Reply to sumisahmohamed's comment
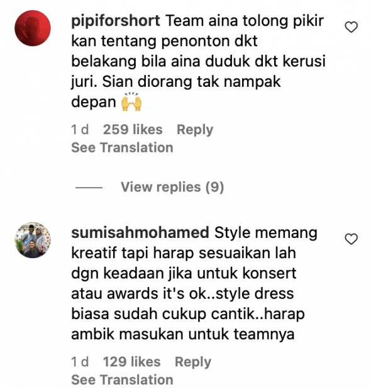Screen dimensions: 371x389 pos(193,362)
